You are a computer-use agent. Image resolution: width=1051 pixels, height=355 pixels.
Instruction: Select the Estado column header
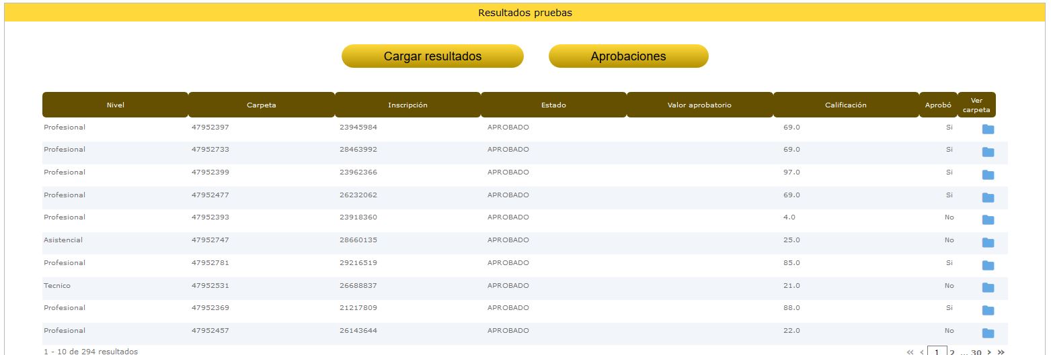(x=553, y=105)
